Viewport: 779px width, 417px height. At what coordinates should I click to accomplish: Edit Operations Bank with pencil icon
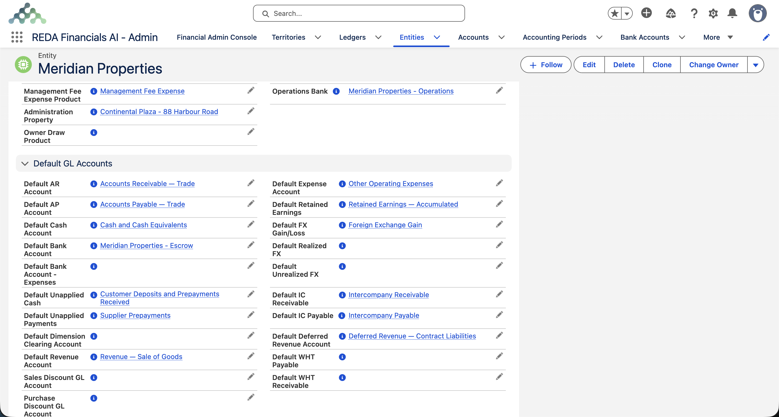[x=499, y=90]
